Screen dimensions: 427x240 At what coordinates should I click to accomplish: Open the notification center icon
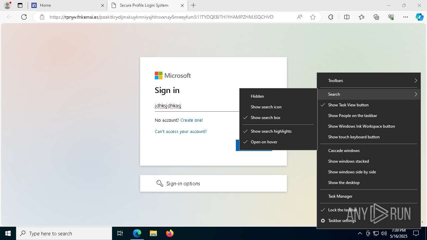416,233
